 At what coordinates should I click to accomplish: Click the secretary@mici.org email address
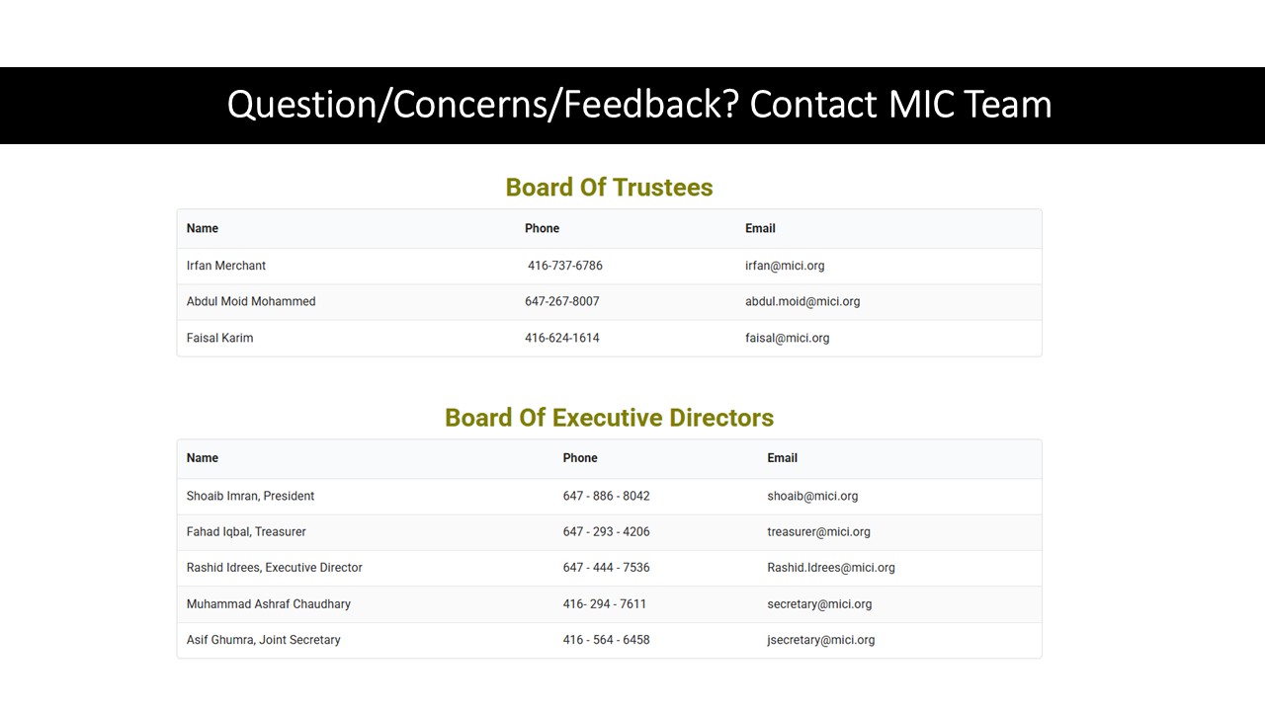coord(819,604)
